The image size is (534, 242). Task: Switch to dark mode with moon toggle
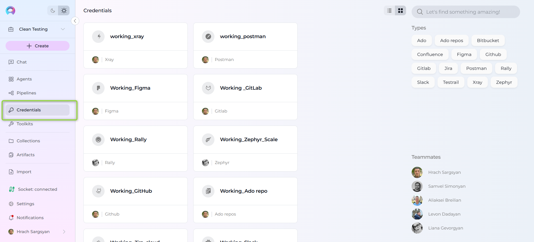53,11
